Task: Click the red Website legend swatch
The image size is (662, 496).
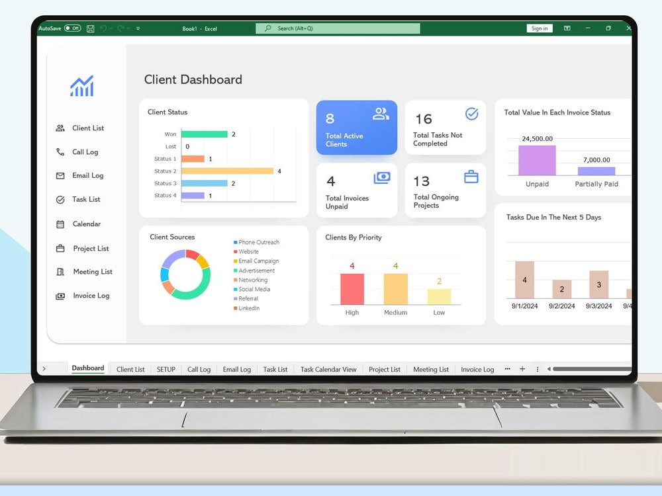Action: 235,252
